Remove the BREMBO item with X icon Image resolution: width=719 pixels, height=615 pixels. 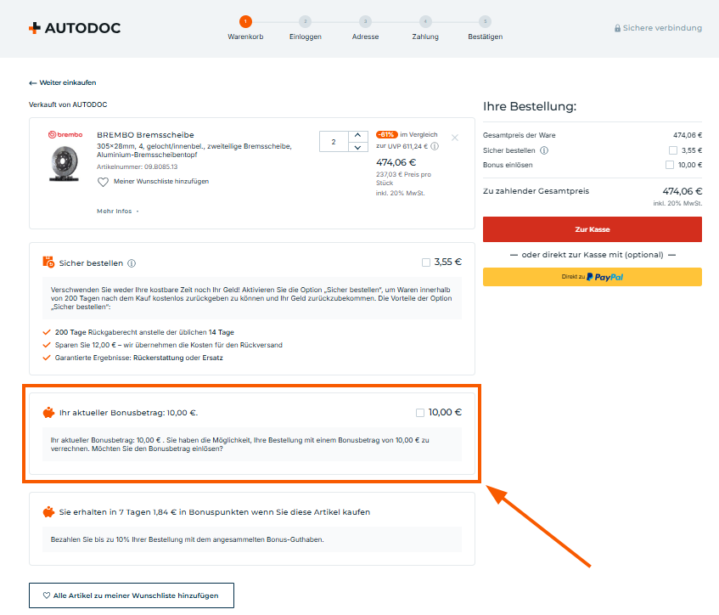[455, 138]
